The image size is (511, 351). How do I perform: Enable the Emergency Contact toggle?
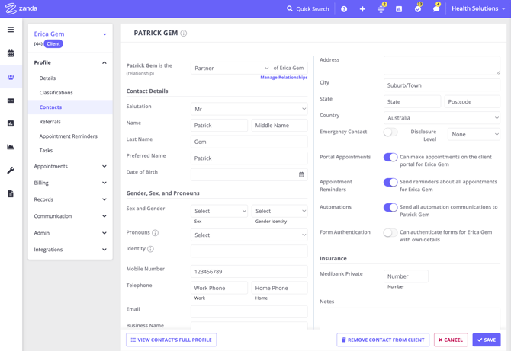pos(390,132)
